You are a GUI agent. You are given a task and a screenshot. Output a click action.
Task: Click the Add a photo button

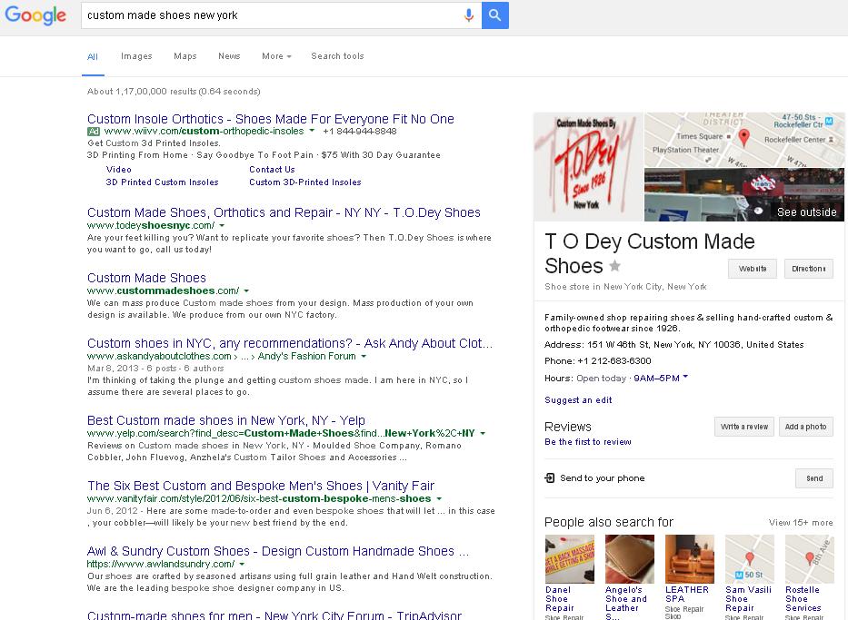(x=806, y=427)
